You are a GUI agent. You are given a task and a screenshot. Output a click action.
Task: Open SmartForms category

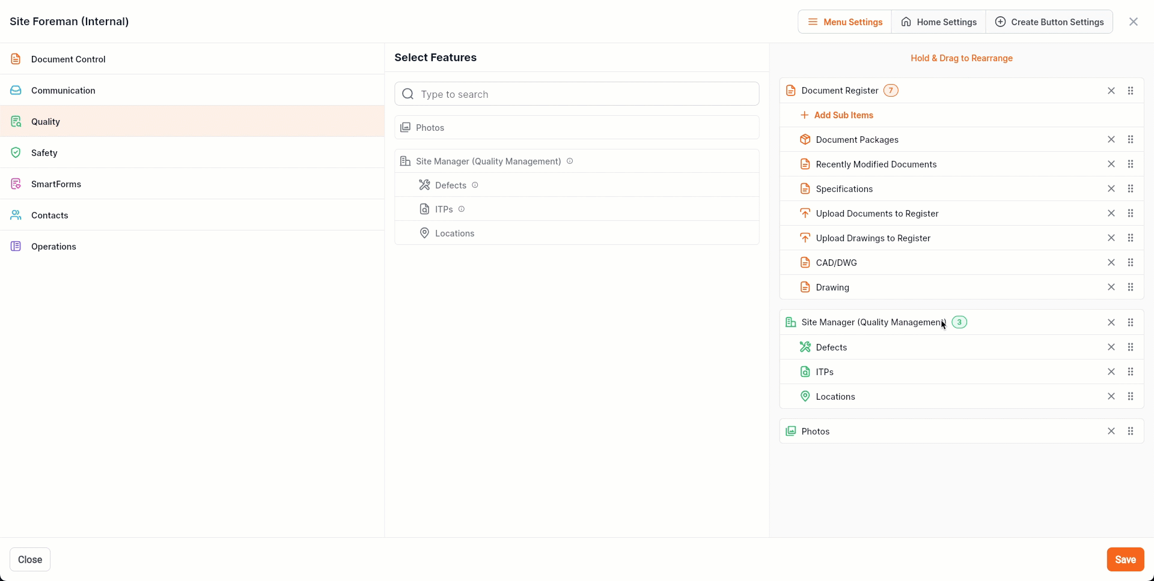point(56,184)
